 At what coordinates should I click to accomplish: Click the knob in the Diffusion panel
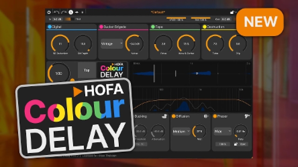199,131
